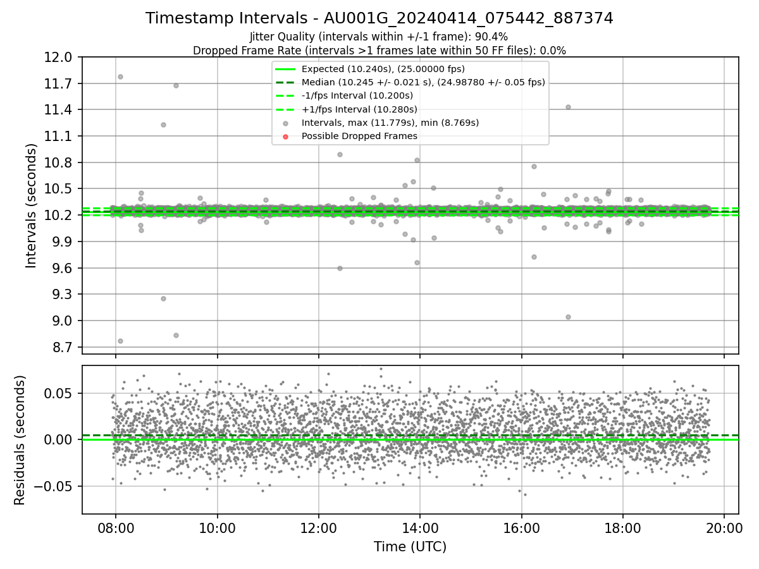The width and height of the screenshot is (759, 569).
Task: Select the 'Jitter Quality' 90.4% subtitle line
Action: click(379, 37)
